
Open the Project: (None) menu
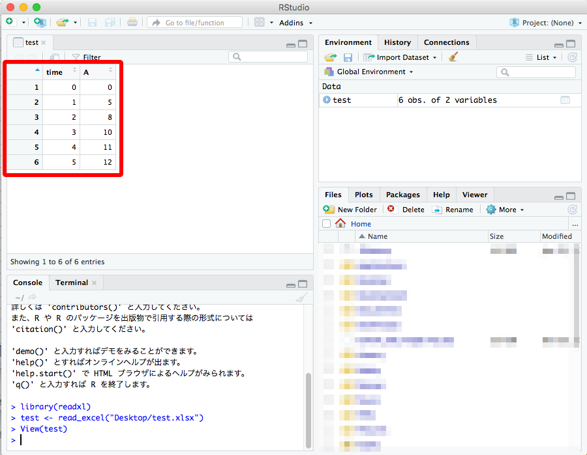[546, 23]
